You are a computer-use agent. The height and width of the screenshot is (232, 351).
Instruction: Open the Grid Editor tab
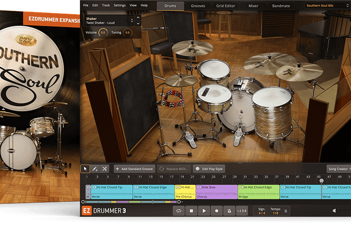(x=225, y=6)
